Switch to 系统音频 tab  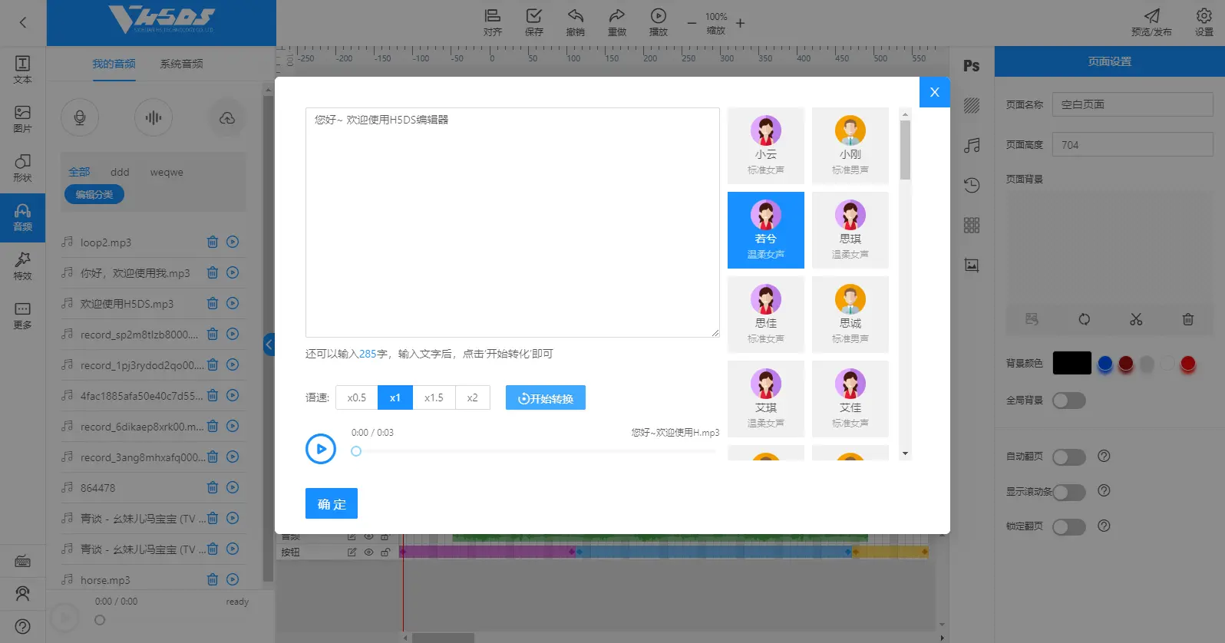181,64
